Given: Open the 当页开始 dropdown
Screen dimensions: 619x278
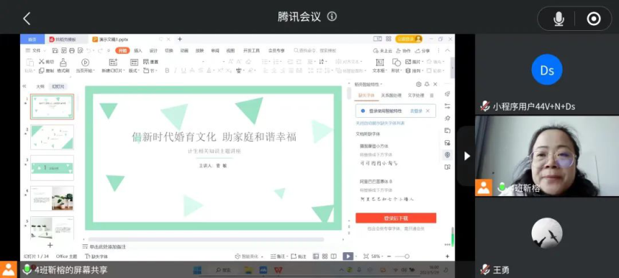Looking at the screenshot, I should coord(85,70).
